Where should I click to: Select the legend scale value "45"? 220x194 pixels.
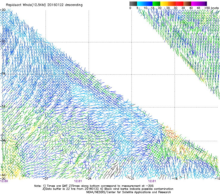pyautogui.click(x=198, y=8)
